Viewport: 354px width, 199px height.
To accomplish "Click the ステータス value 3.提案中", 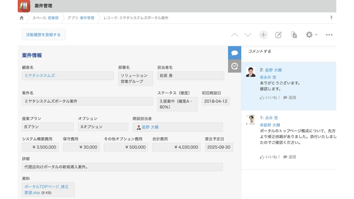I will [177, 104].
